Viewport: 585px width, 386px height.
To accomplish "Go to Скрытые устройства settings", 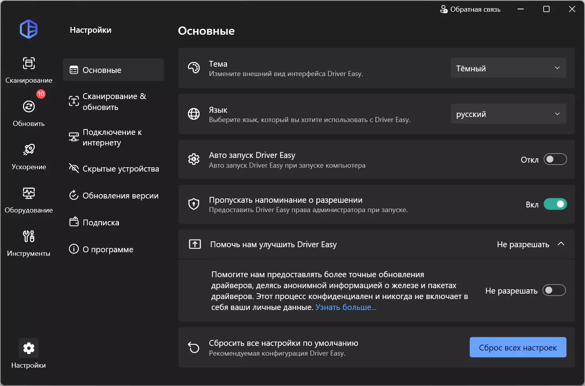I will coord(113,168).
